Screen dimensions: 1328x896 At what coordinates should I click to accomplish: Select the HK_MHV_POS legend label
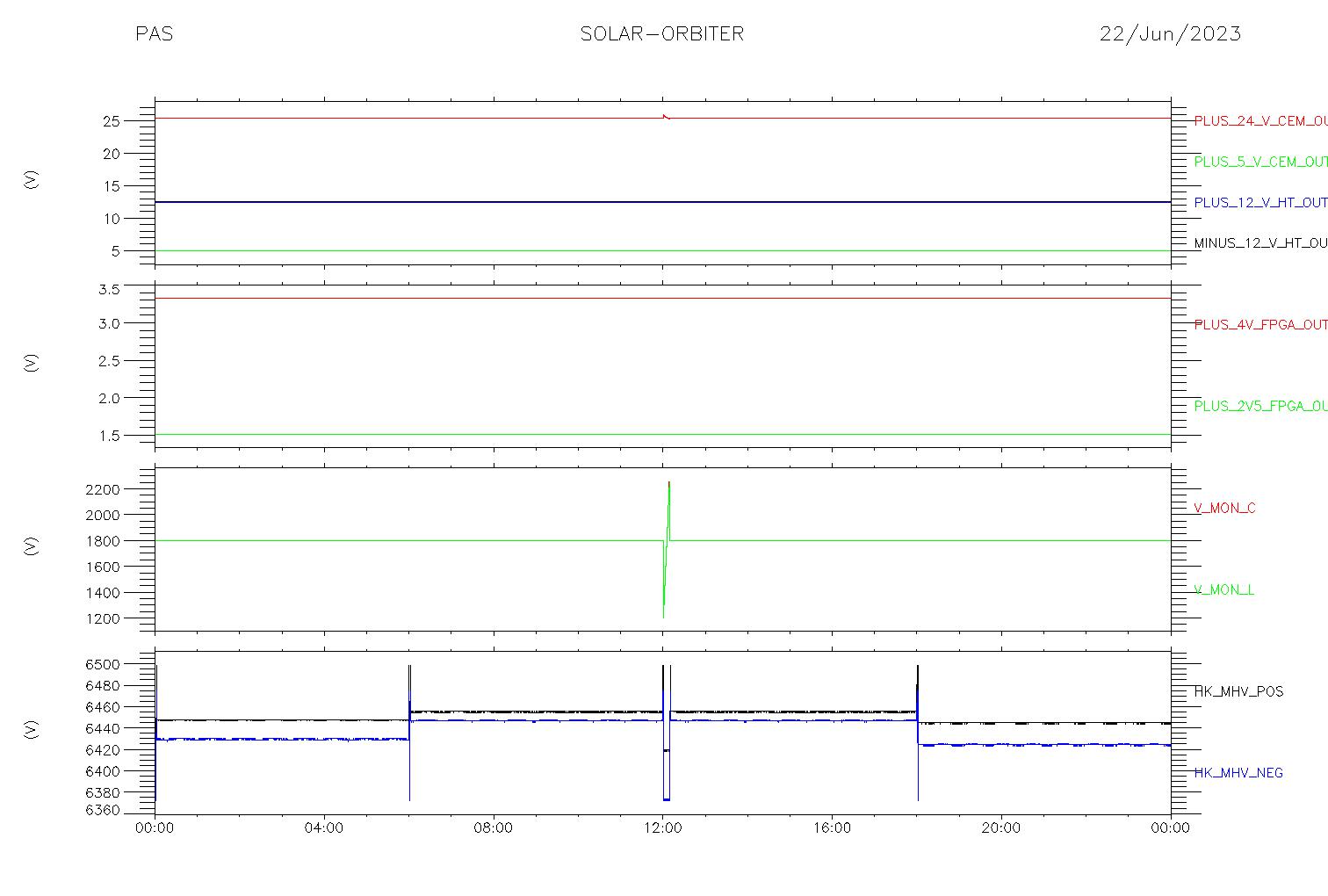click(1238, 692)
